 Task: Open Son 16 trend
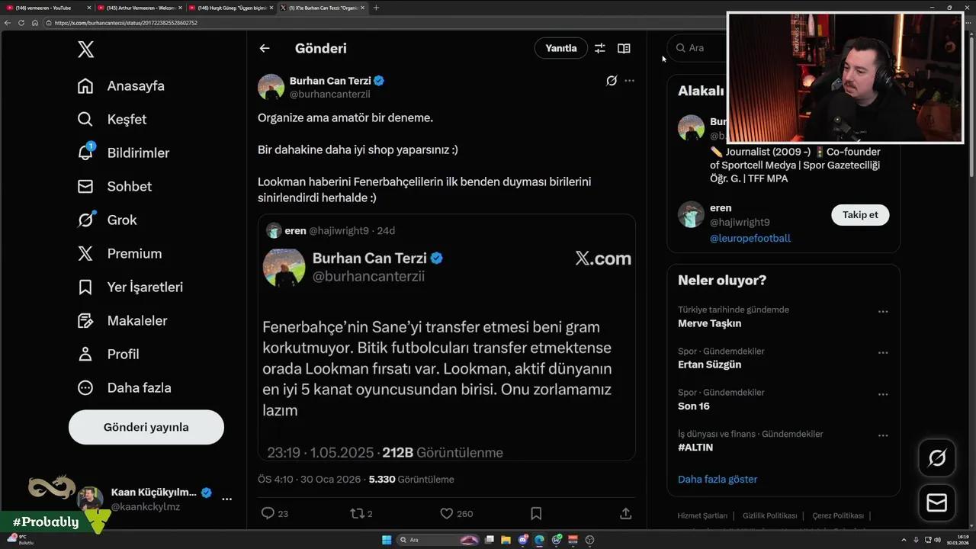tap(694, 406)
